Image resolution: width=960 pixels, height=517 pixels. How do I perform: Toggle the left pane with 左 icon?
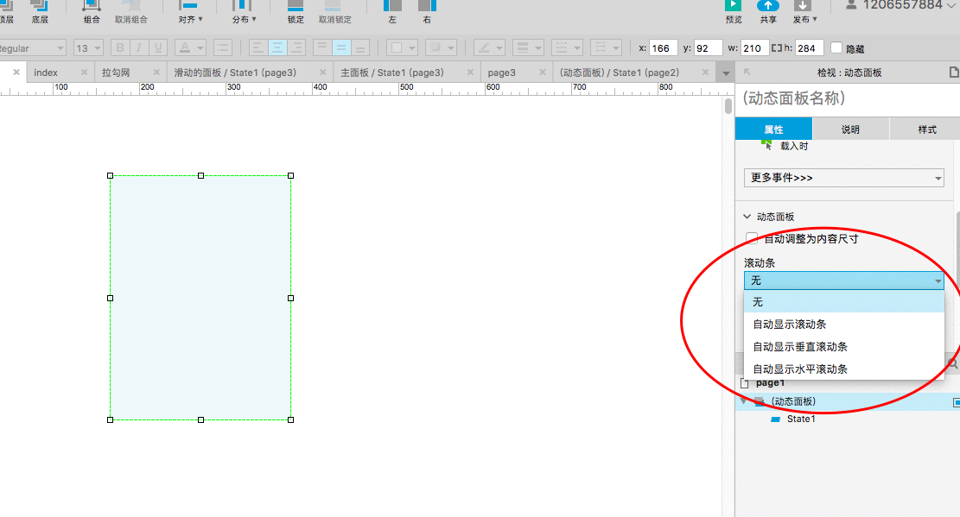click(x=392, y=8)
